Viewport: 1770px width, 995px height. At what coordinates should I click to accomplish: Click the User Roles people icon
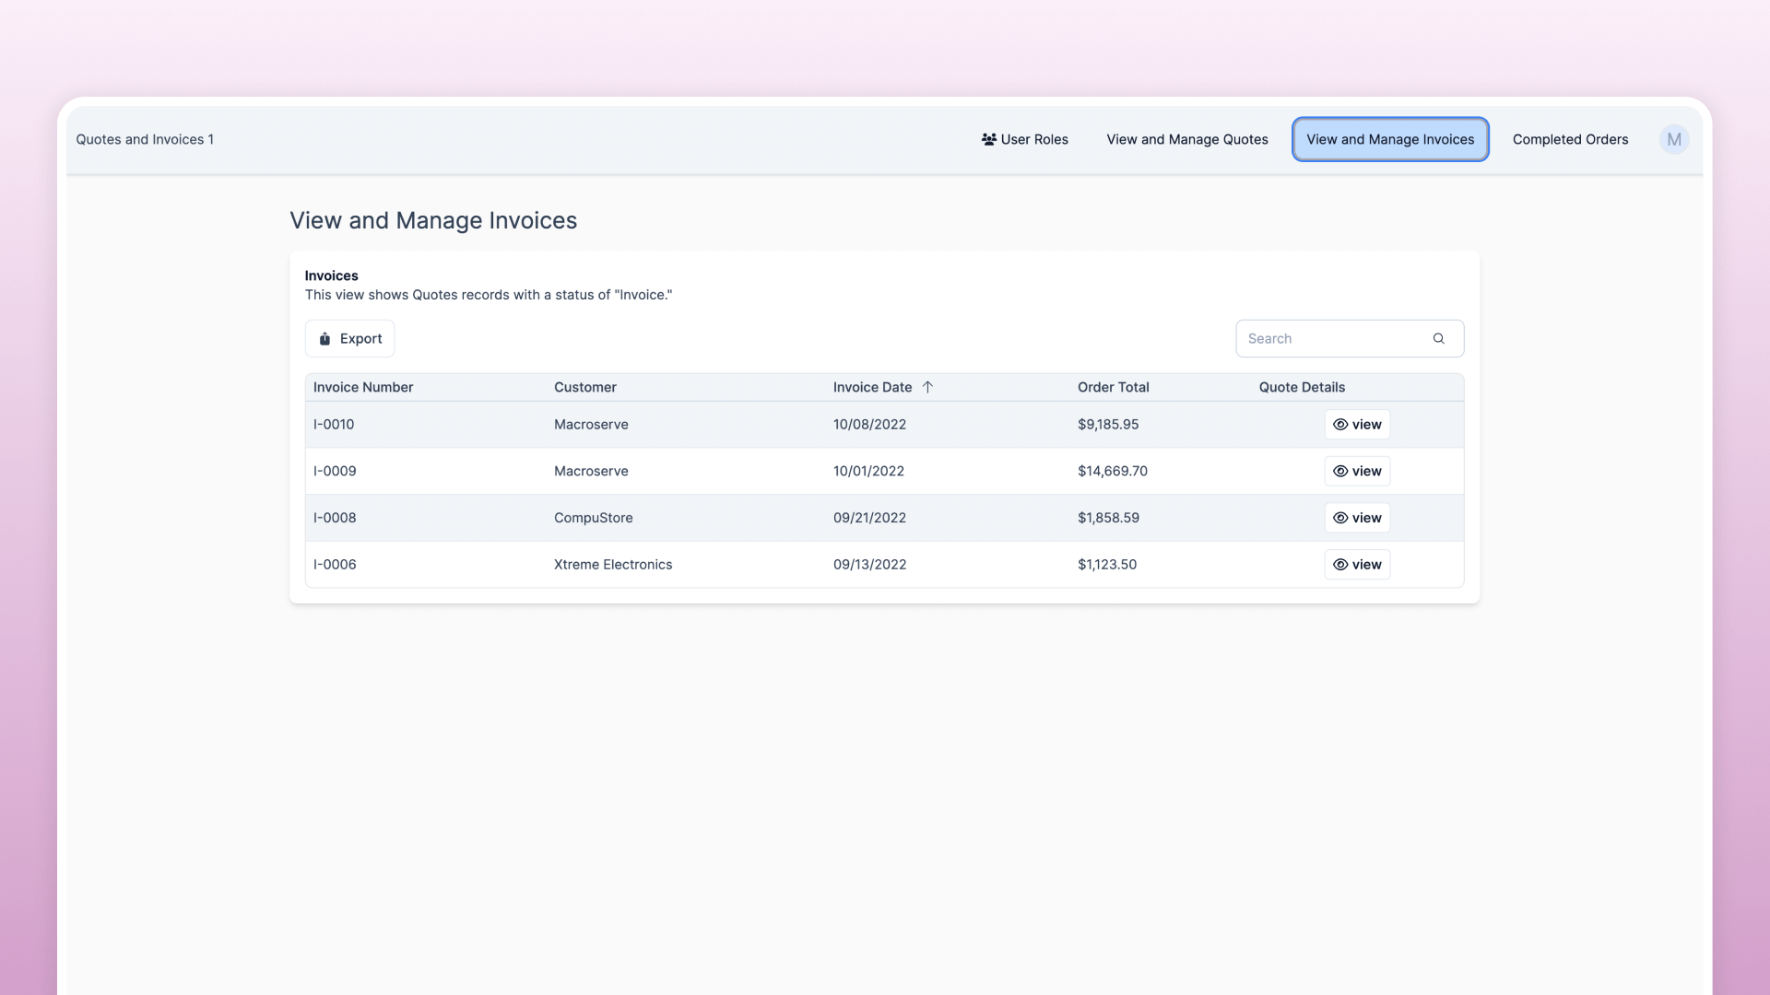pyautogui.click(x=988, y=139)
